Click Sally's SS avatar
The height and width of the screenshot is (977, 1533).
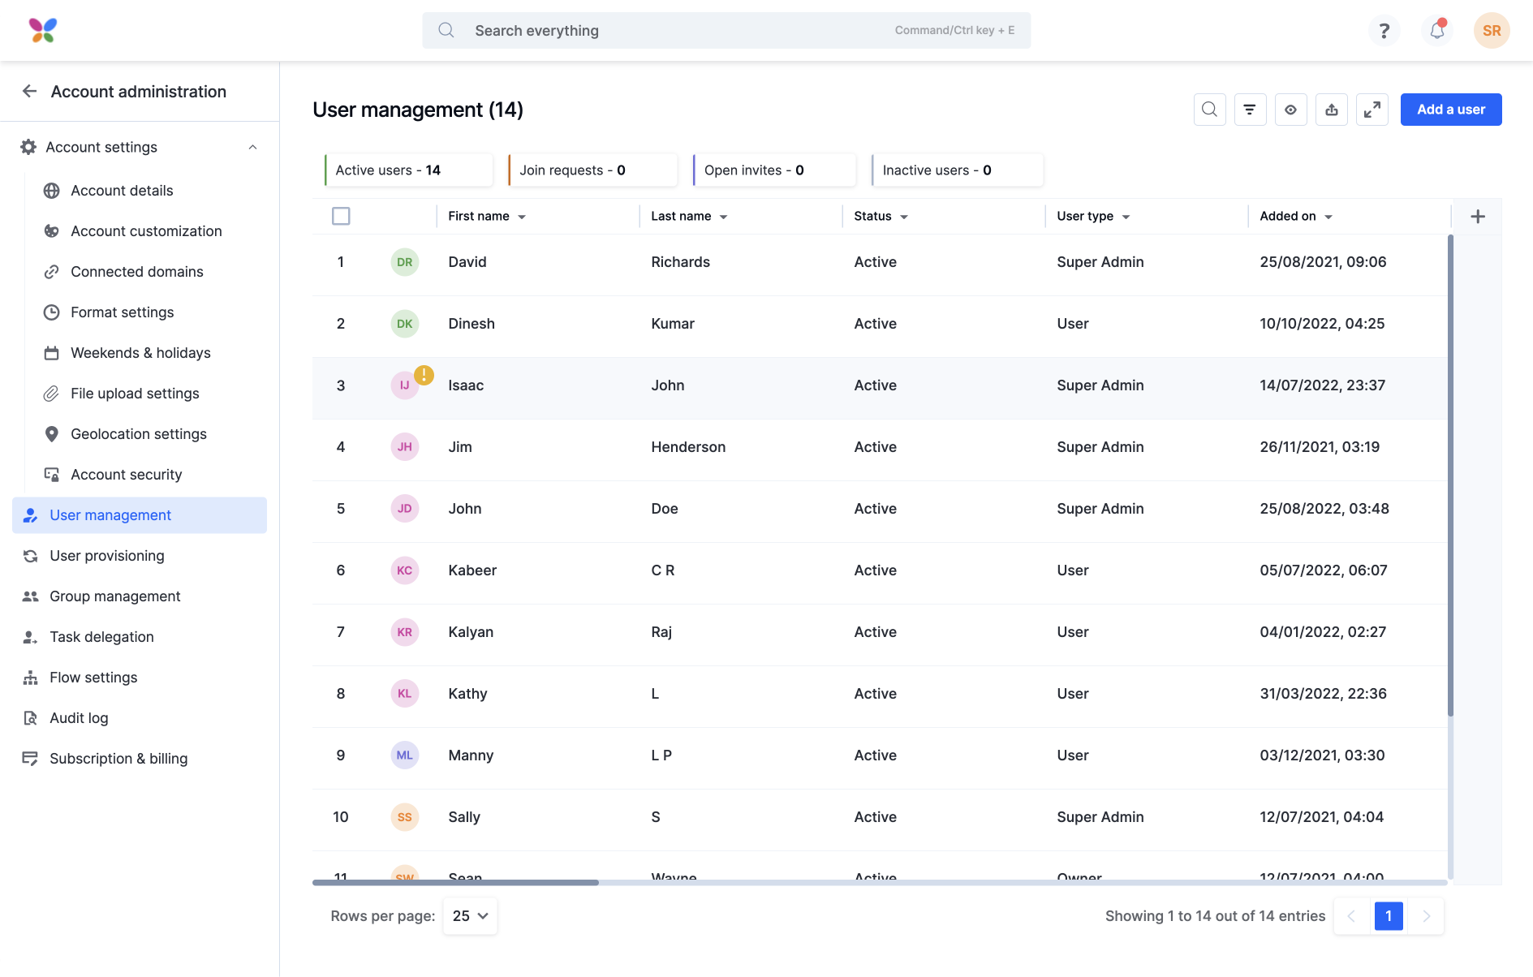pyautogui.click(x=405, y=817)
